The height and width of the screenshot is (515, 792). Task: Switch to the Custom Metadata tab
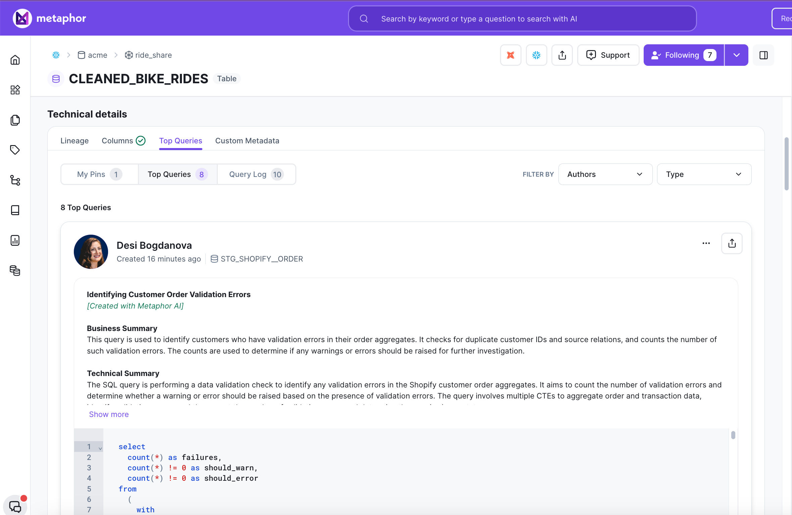pyautogui.click(x=247, y=141)
